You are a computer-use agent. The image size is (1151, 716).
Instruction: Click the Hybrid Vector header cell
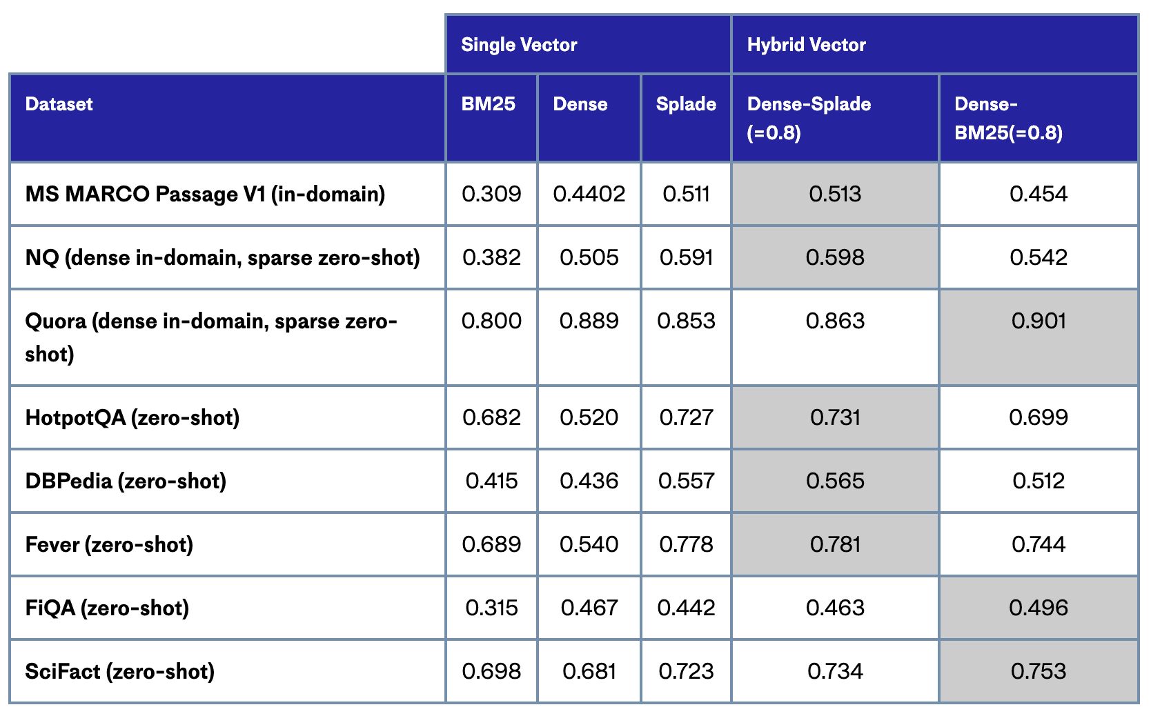[x=806, y=45]
